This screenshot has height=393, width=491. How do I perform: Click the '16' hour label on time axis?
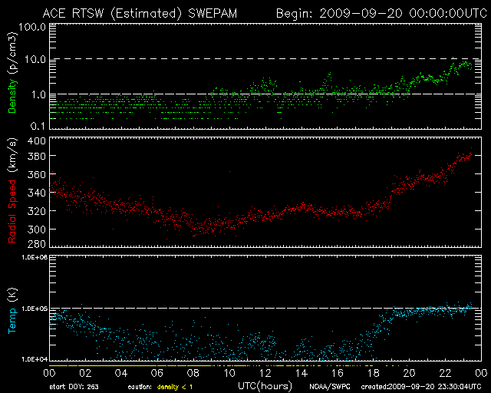338,373
